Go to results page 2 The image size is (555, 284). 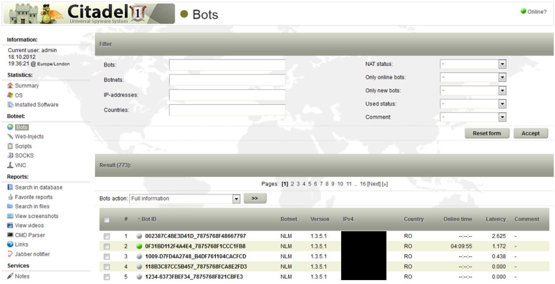click(x=292, y=184)
